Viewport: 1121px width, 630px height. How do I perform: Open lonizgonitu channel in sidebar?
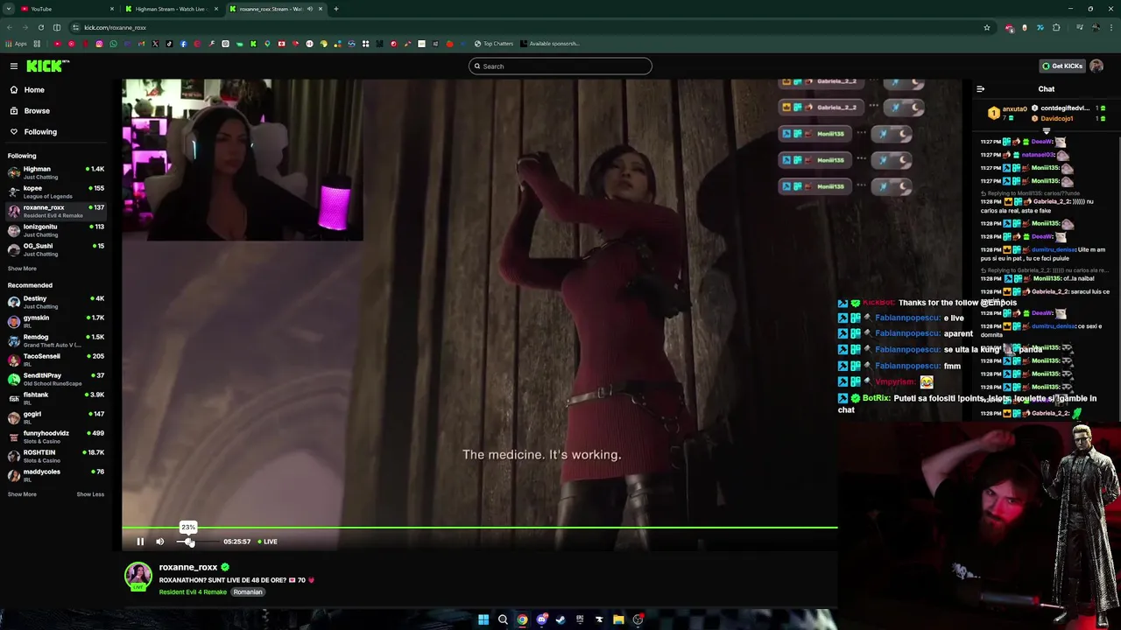54,230
